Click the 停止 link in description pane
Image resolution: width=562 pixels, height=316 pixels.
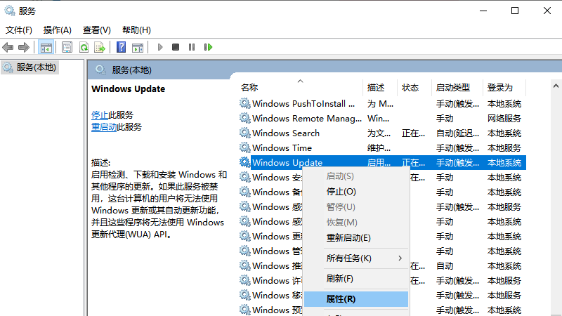(x=99, y=114)
